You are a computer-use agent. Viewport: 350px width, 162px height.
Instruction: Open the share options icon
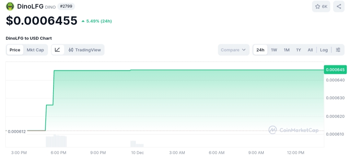click(339, 6)
